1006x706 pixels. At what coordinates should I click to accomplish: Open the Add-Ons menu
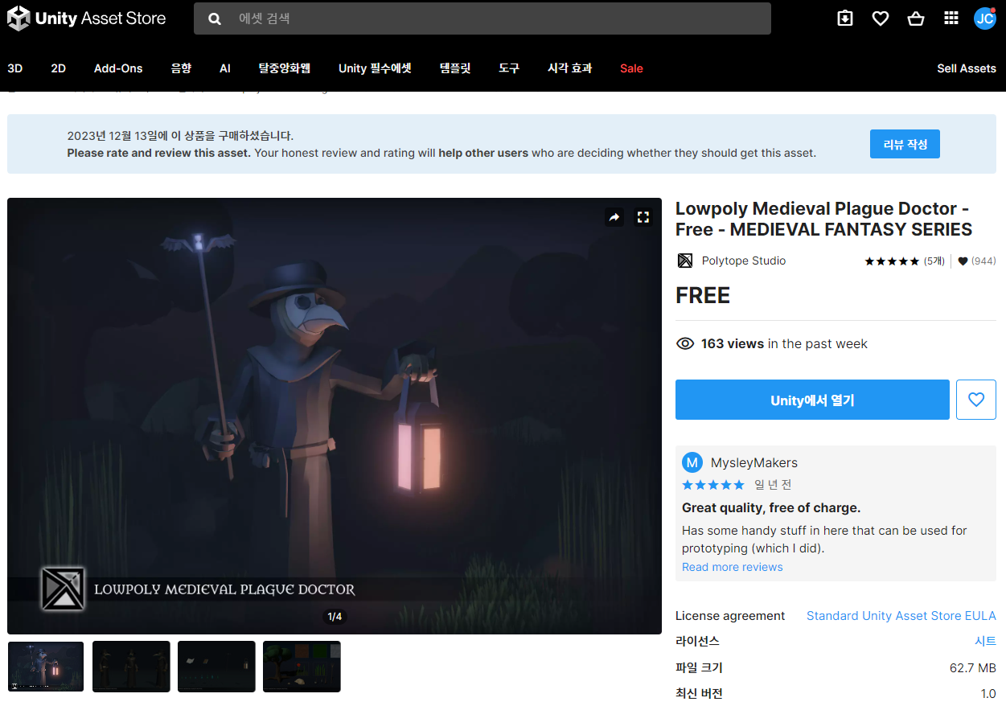pyautogui.click(x=118, y=68)
